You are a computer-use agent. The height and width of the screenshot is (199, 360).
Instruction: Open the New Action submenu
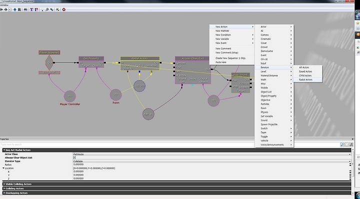[232, 26]
